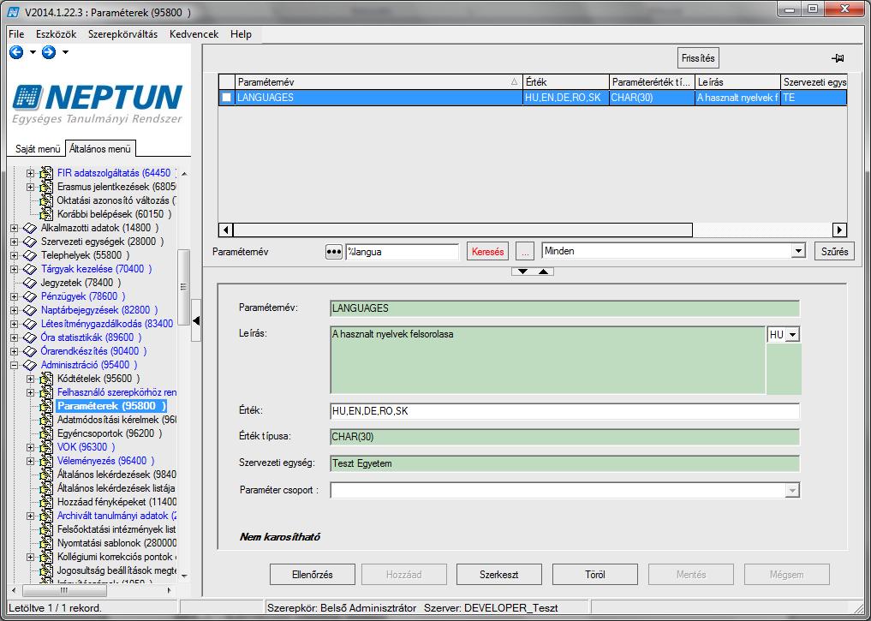Click the Töröl button
The image size is (871, 621).
pyautogui.click(x=595, y=575)
